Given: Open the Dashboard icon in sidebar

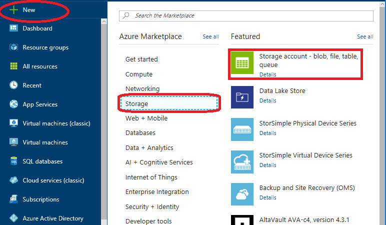Looking at the screenshot, I should [x=13, y=28].
